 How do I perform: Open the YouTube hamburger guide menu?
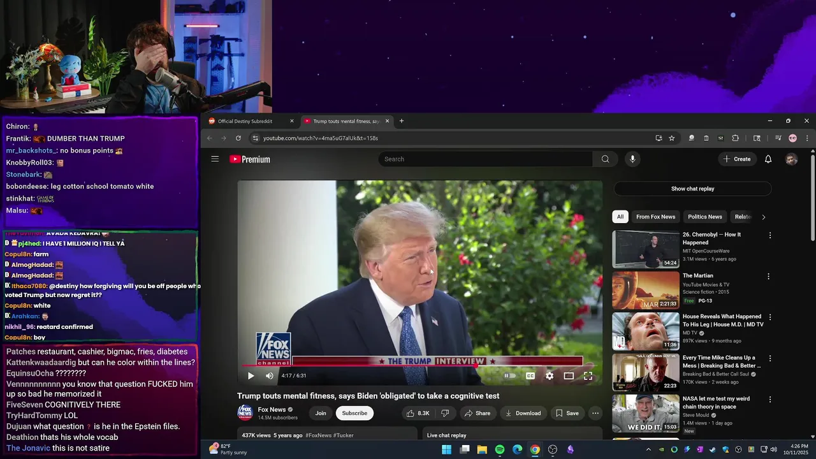[x=215, y=159]
